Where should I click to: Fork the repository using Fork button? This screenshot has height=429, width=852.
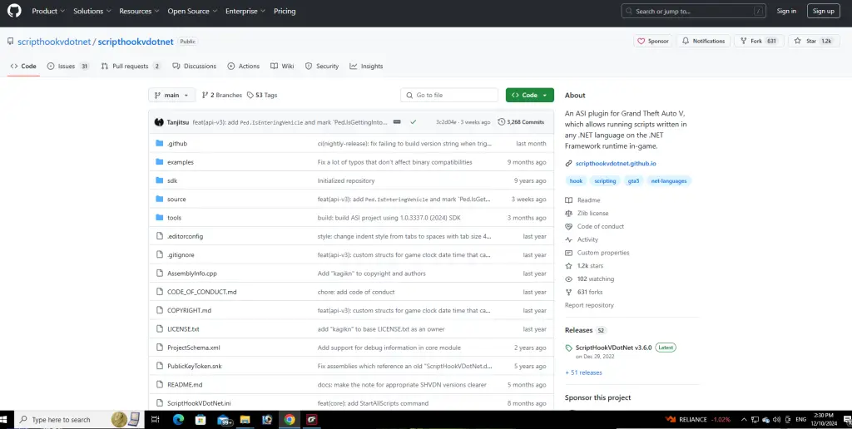(759, 42)
